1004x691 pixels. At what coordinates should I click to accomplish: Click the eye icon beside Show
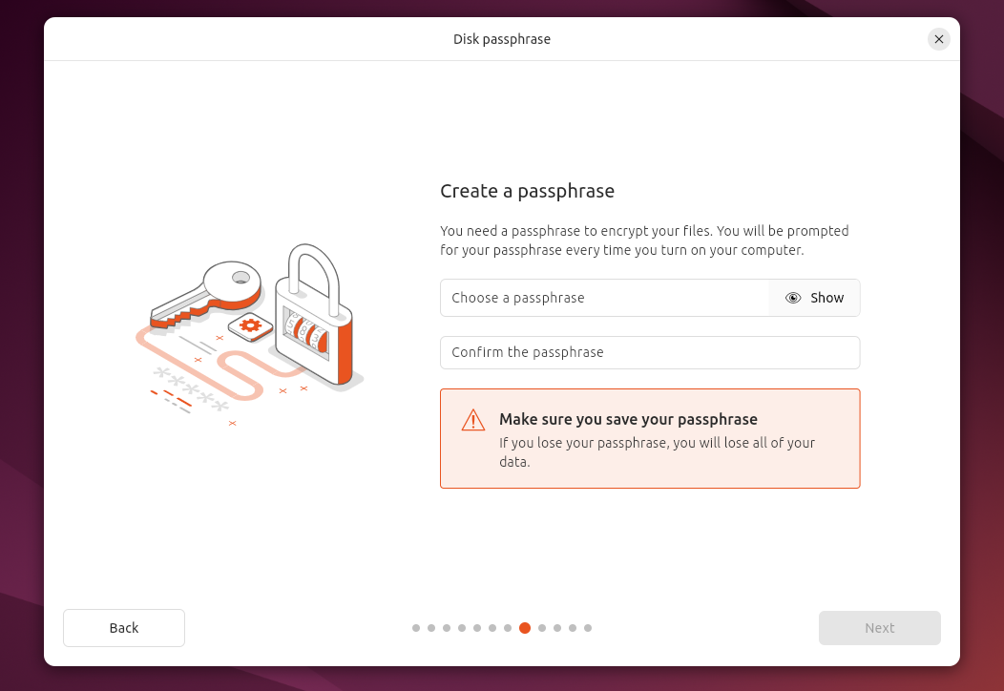pyautogui.click(x=793, y=298)
